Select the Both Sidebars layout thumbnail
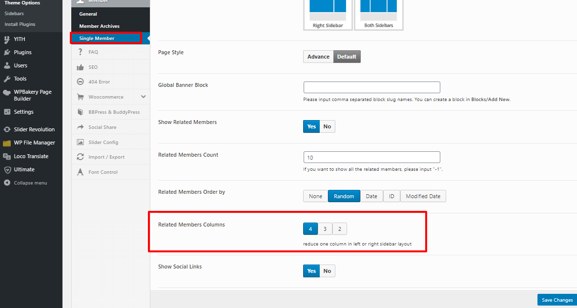This screenshot has height=308, width=577. [x=379, y=14]
